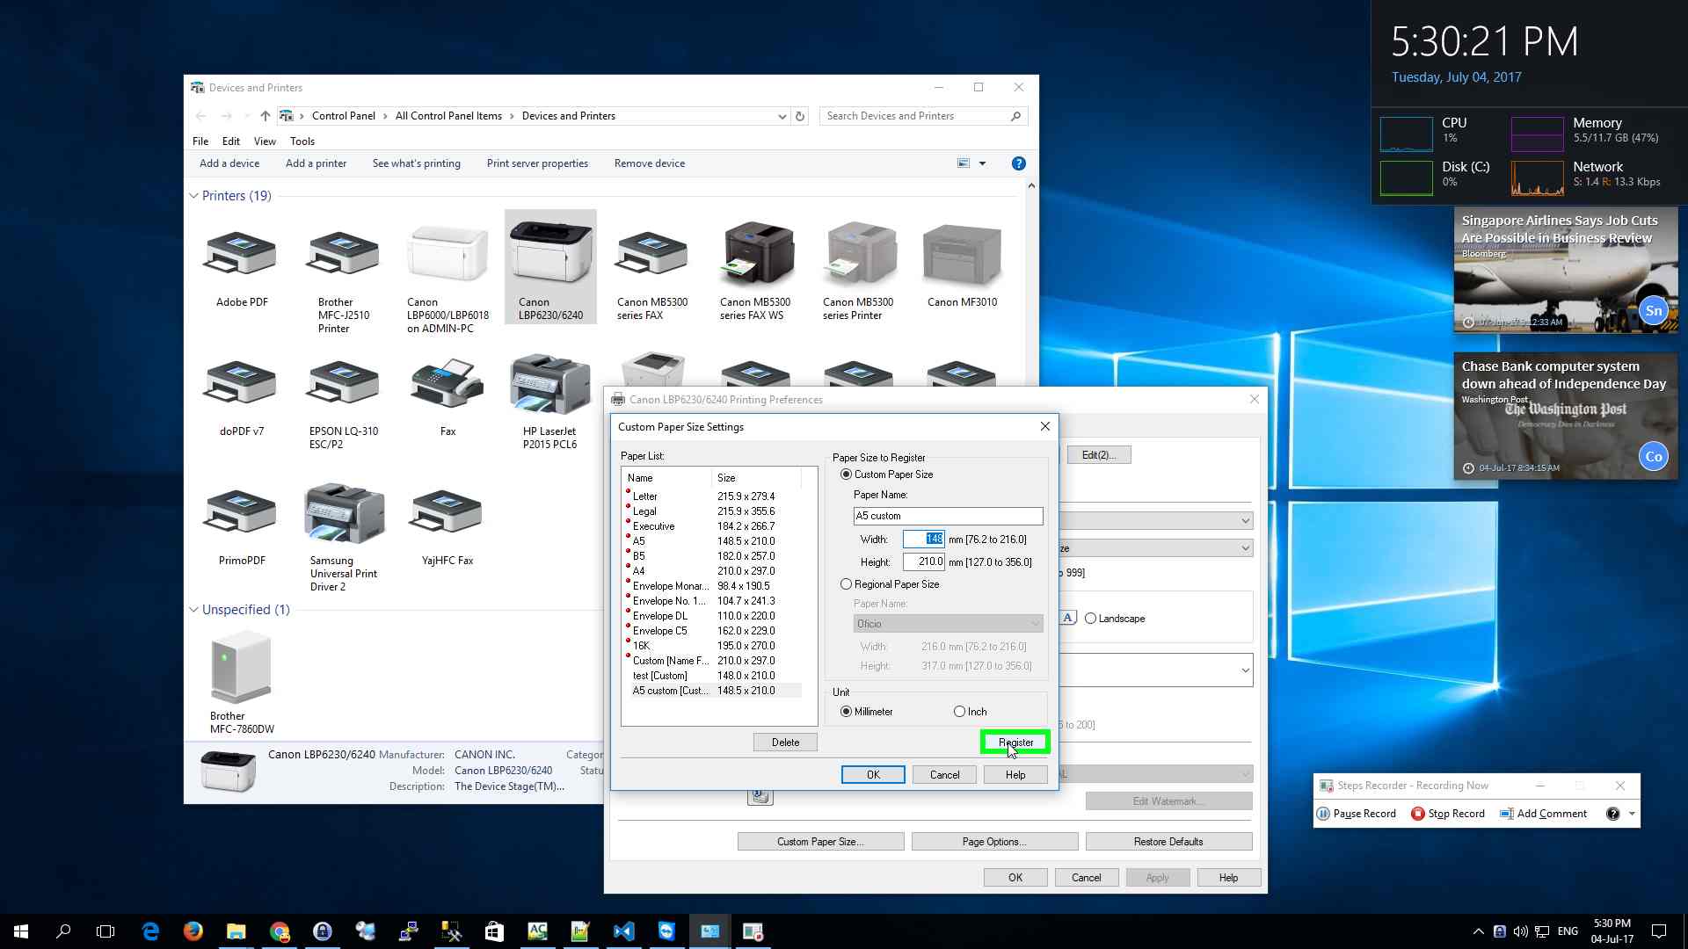Screen dimensions: 1688x949
Task: Select the Canon LBP6230/6240 printer icon
Action: coord(550,253)
